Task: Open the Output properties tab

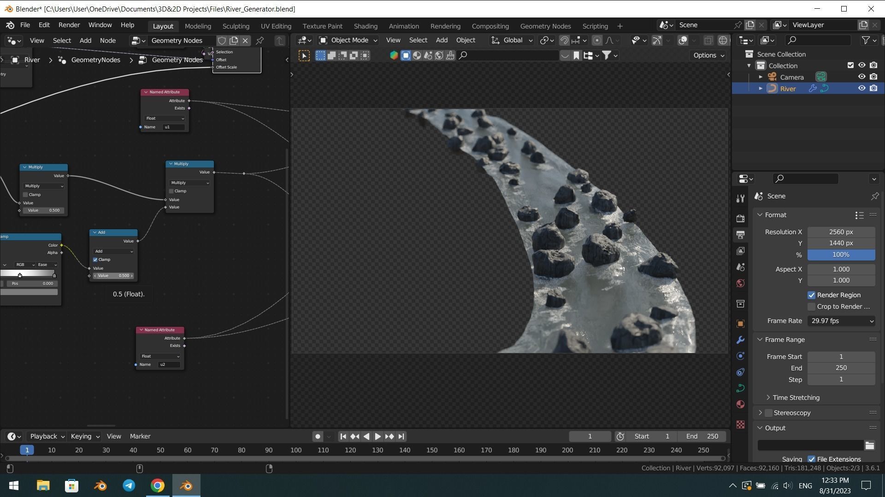Action: (x=740, y=235)
